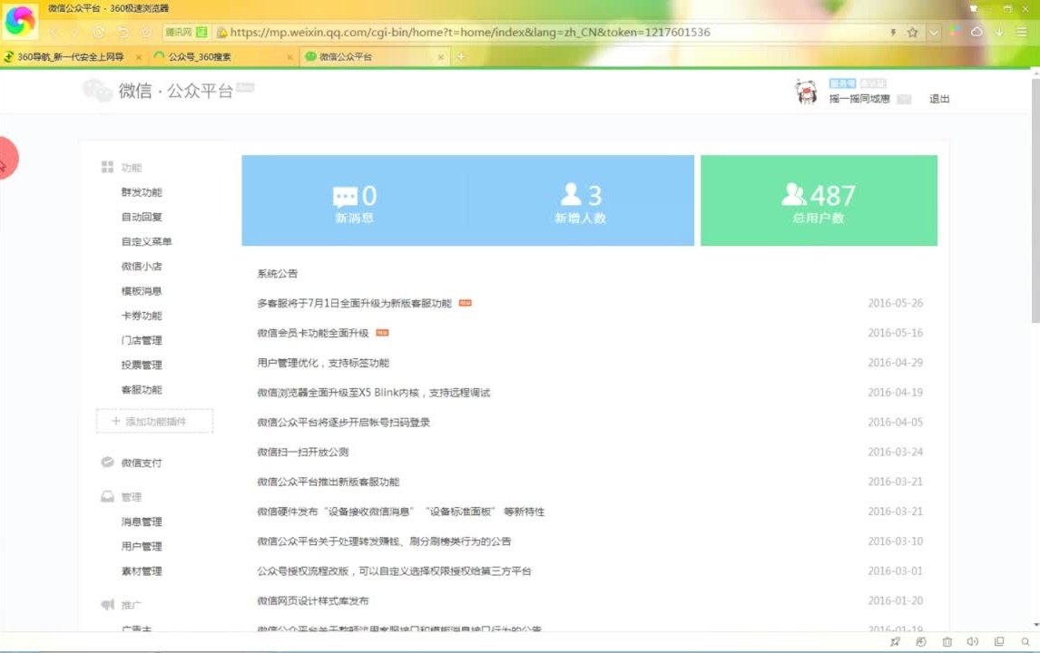This screenshot has height=653, width=1040.
Task: Open the 用户管理优化，支持标签功能 announcement
Action: click(x=323, y=363)
